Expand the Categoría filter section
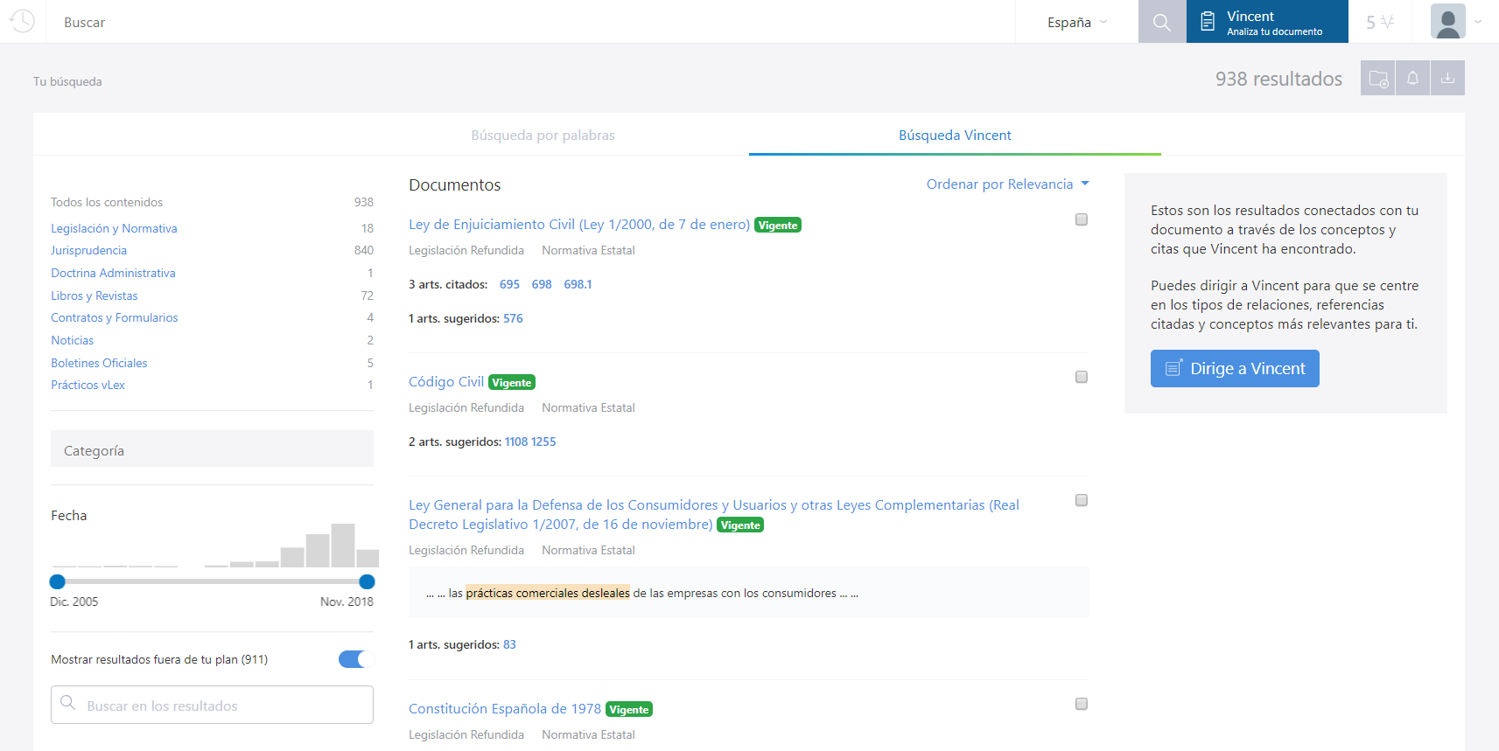 [212, 450]
